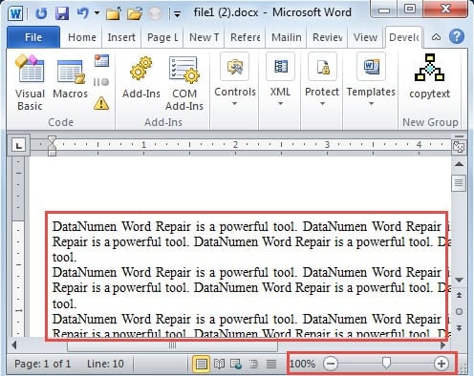This screenshot has width=474, height=376.
Task: Click vertical scrollbar down arrow
Action: [x=459, y=280]
